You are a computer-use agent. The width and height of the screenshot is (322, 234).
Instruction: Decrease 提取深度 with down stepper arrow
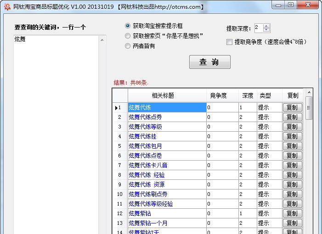pyautogui.click(x=266, y=30)
